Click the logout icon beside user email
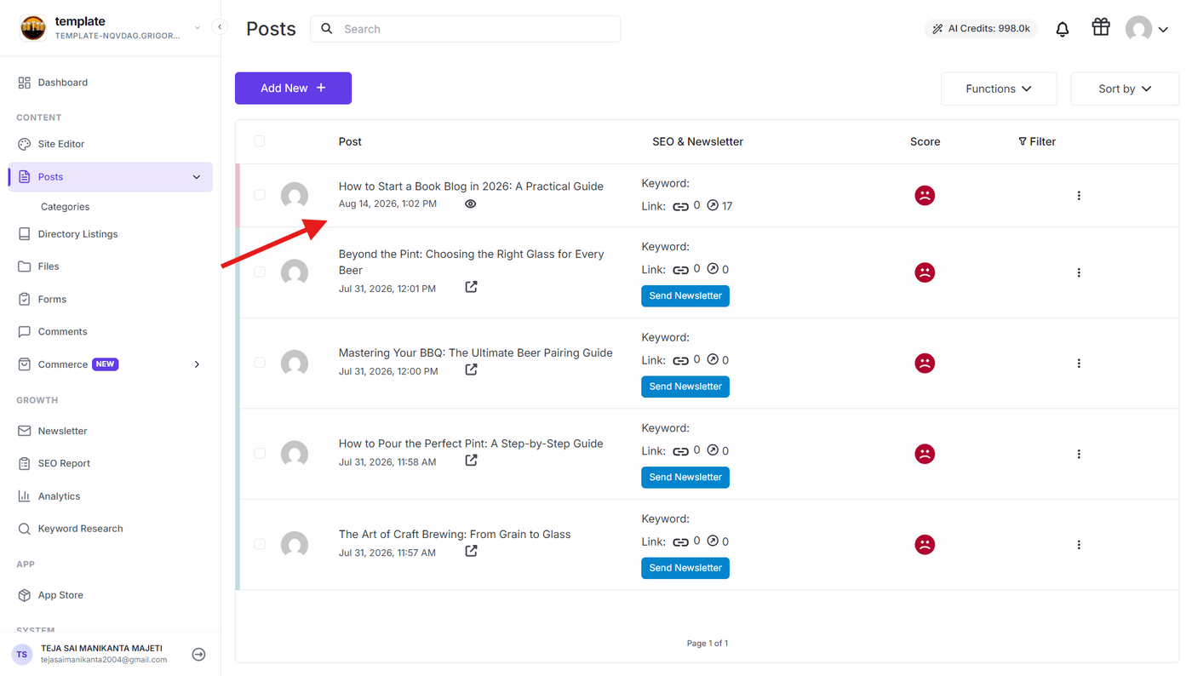 coord(198,655)
